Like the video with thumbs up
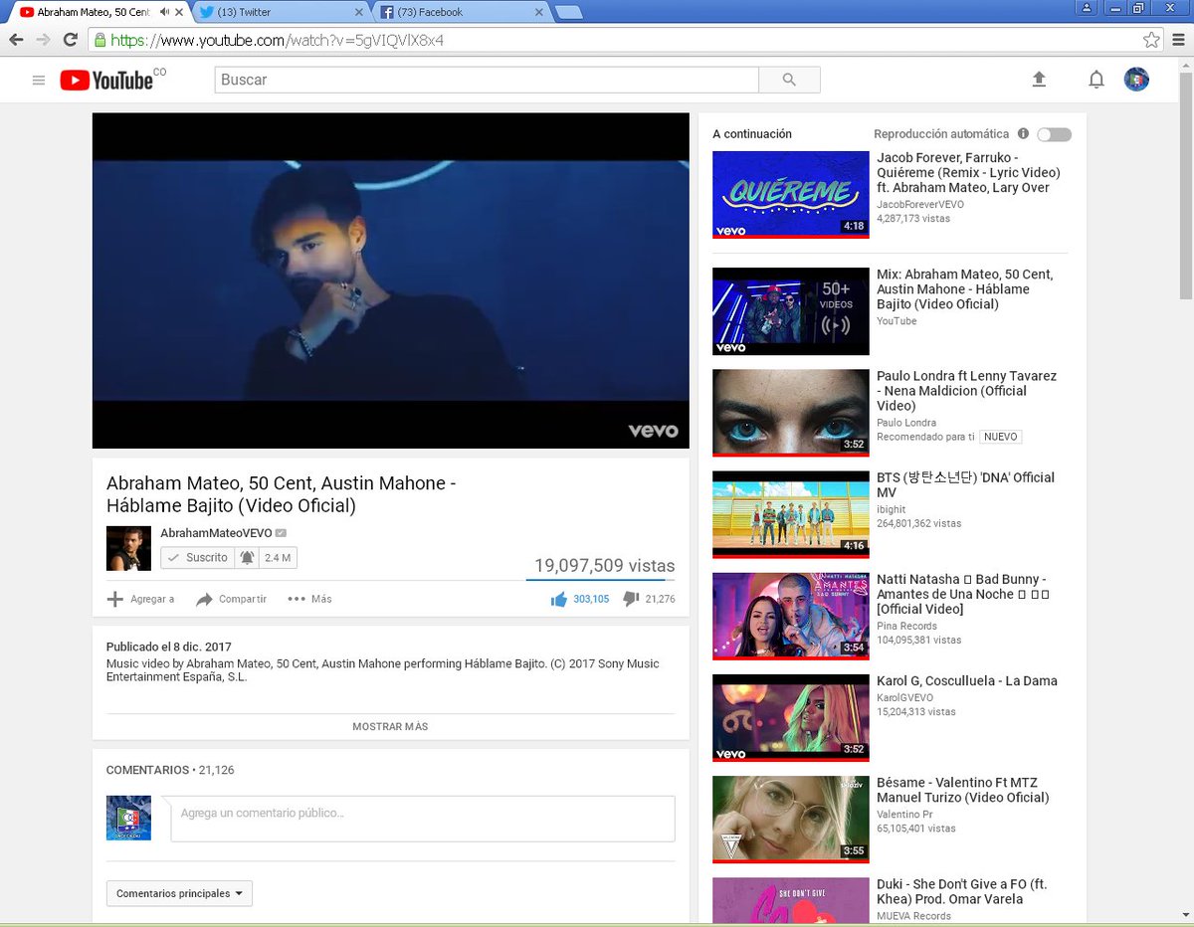Viewport: 1194px width, 927px height. pos(558,599)
